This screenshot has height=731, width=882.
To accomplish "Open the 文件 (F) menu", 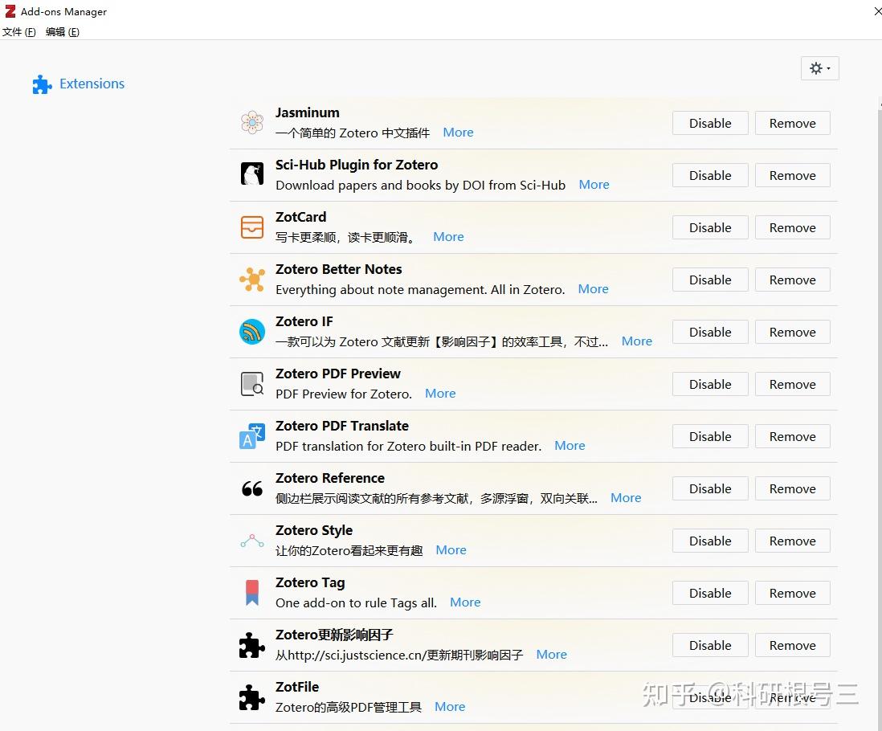I will [19, 32].
